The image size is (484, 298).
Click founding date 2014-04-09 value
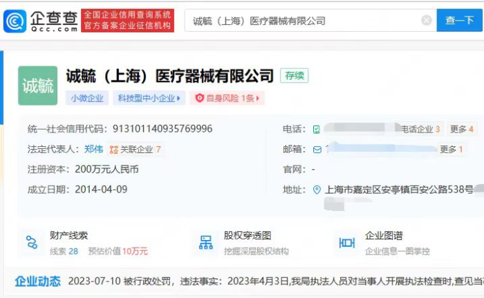pyautogui.click(x=101, y=189)
